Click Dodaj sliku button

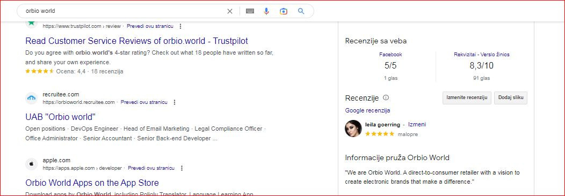click(511, 97)
